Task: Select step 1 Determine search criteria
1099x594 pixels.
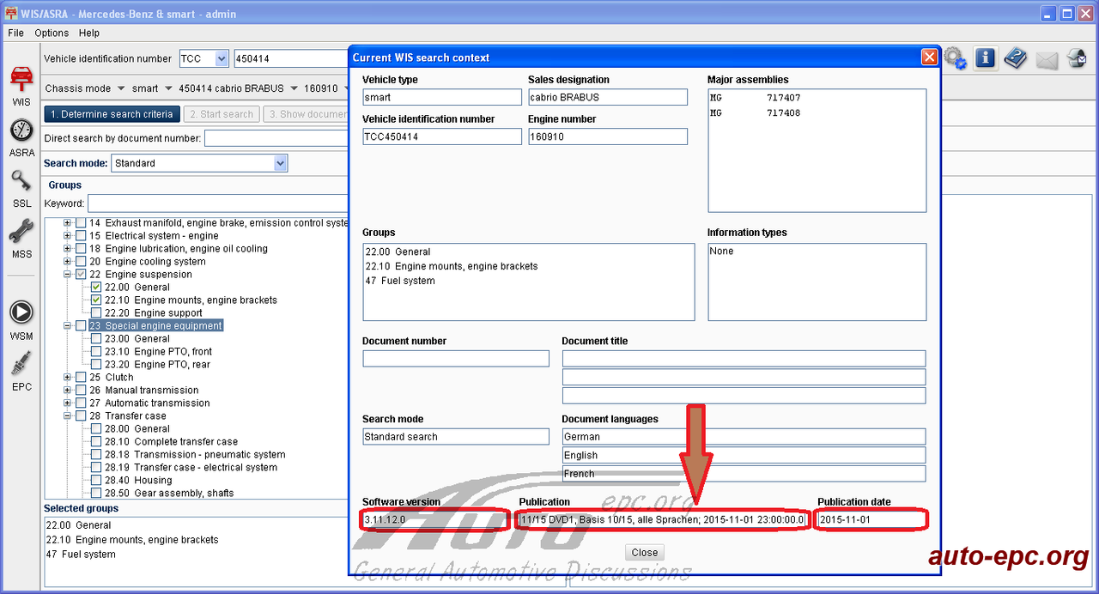Action: pos(111,114)
